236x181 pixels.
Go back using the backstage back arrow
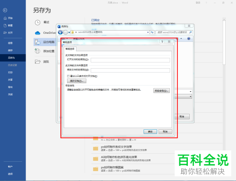tap(5, 10)
